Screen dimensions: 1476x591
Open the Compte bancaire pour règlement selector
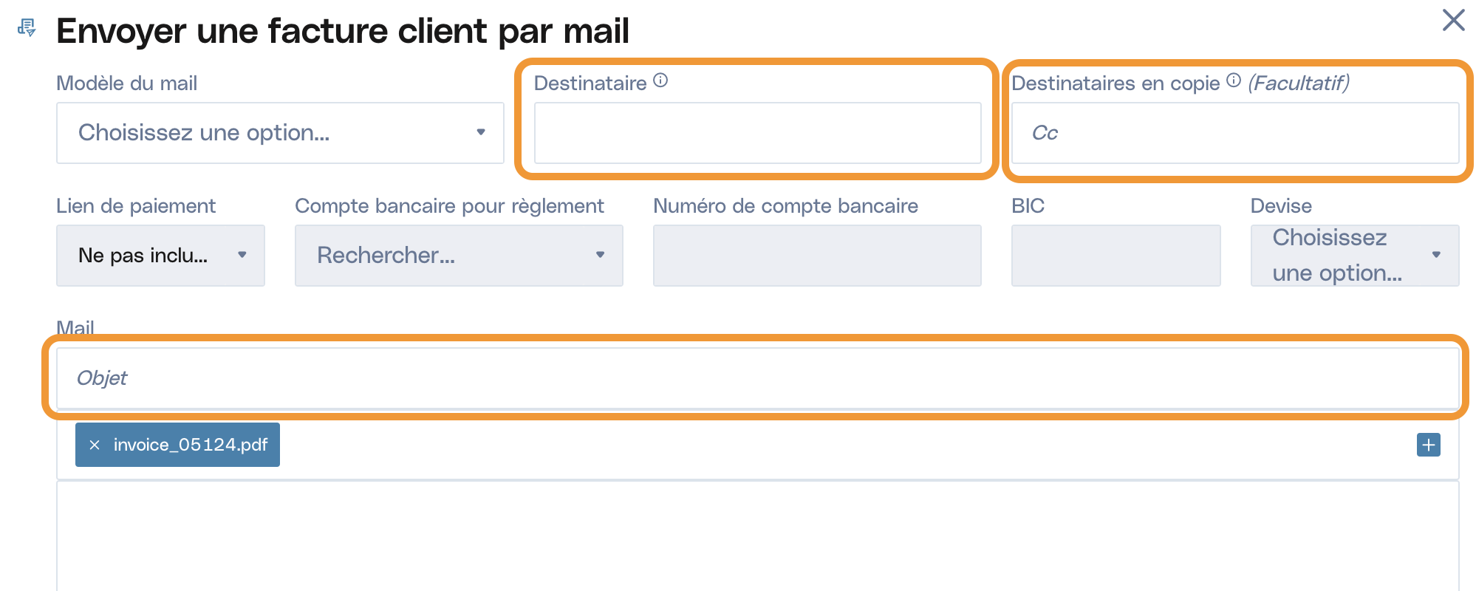tap(459, 256)
